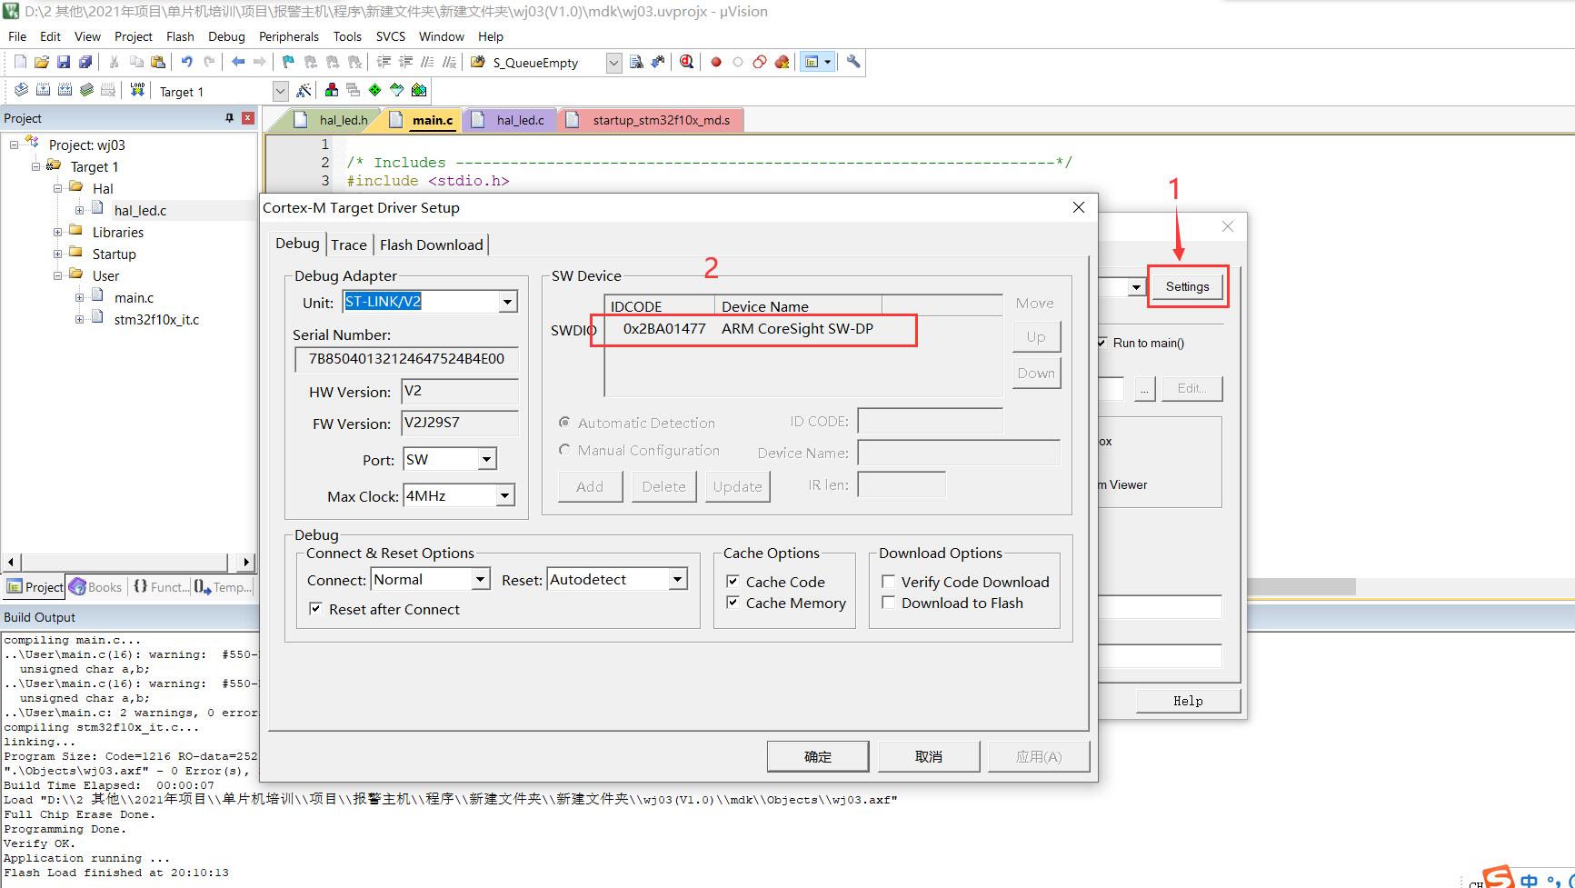Collapse the Hal group in Project tree
Image resolution: width=1575 pixels, height=888 pixels.
(58, 188)
